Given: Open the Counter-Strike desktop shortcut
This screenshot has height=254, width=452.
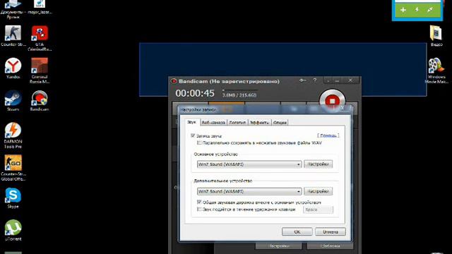Looking at the screenshot, I should (13, 36).
